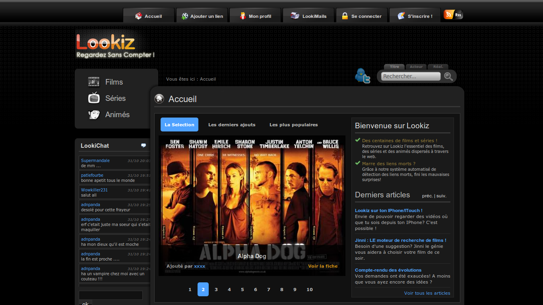
Task: Click the home icon beside Accueil heading
Action: 159,98
